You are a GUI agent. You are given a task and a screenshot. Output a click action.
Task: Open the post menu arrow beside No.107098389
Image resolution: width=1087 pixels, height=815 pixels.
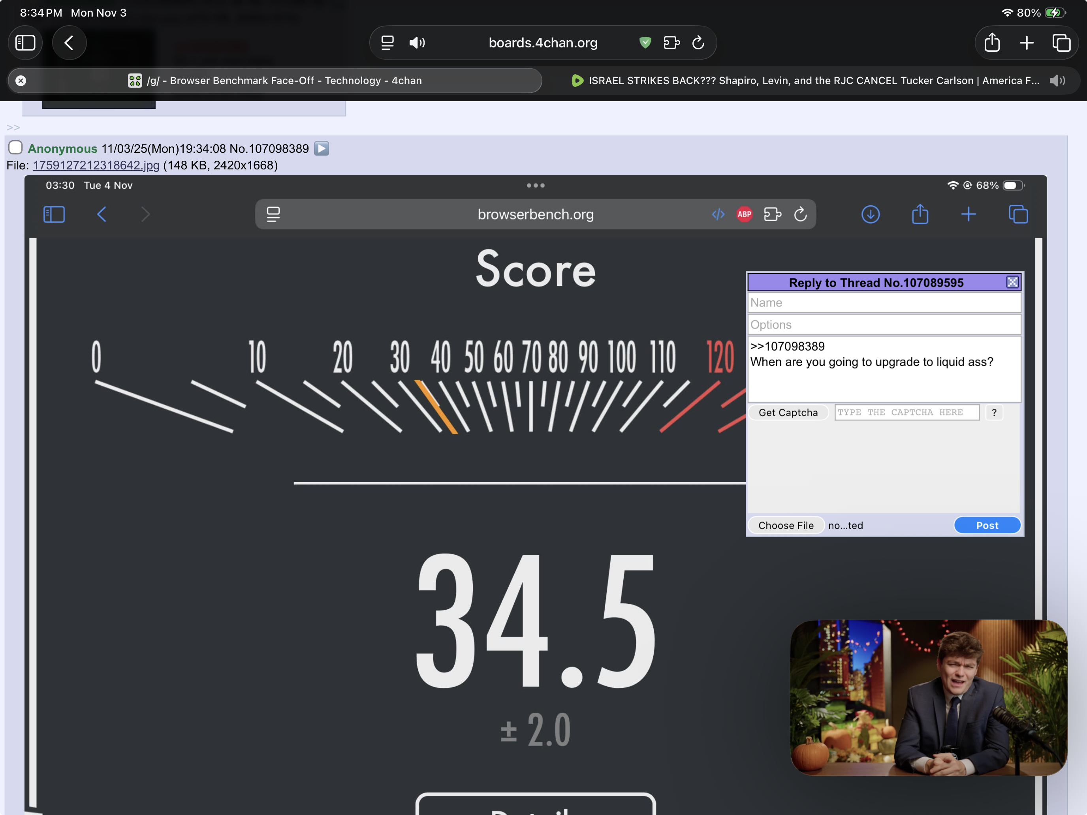pyautogui.click(x=322, y=148)
